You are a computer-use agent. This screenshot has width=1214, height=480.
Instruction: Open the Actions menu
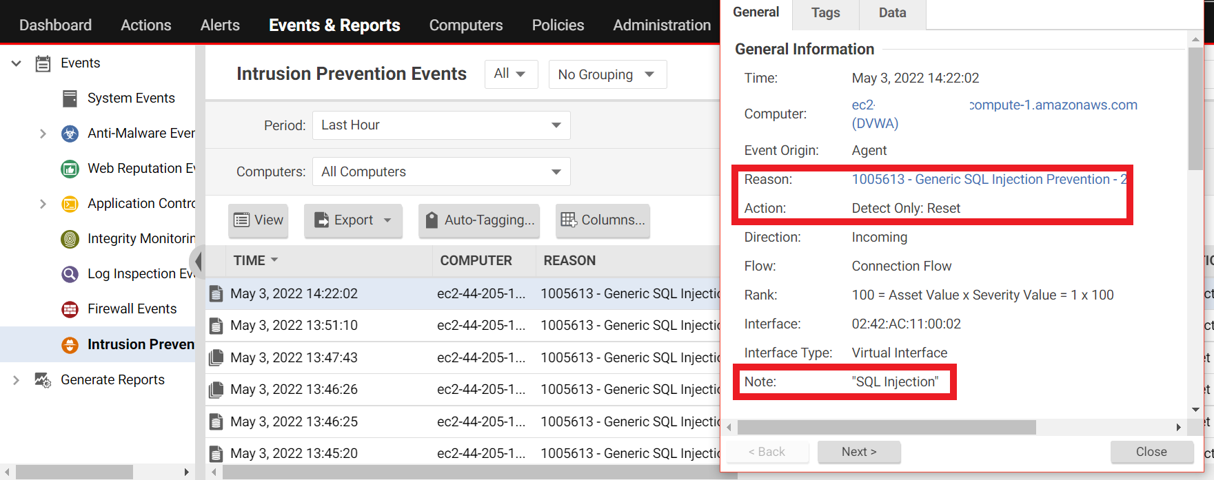146,25
